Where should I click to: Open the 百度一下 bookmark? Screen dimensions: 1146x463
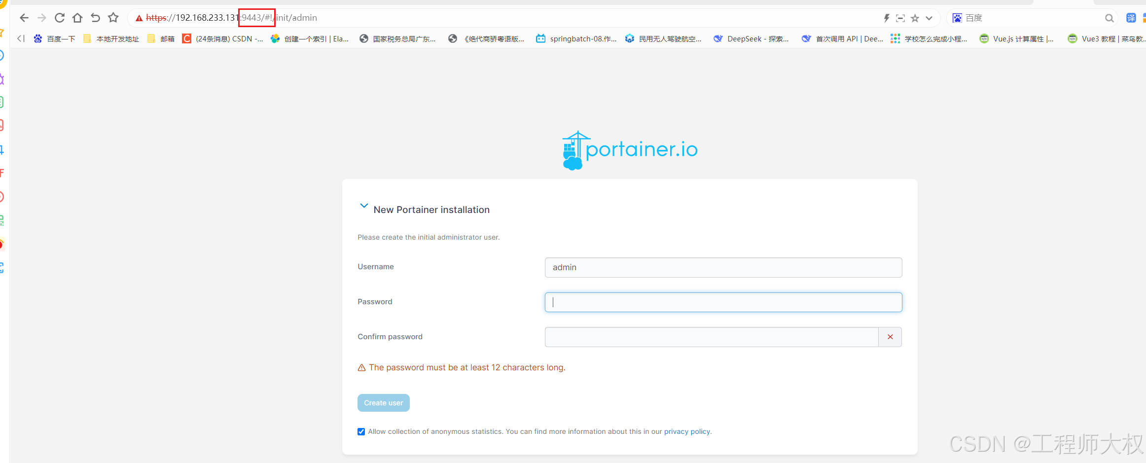pyautogui.click(x=54, y=38)
